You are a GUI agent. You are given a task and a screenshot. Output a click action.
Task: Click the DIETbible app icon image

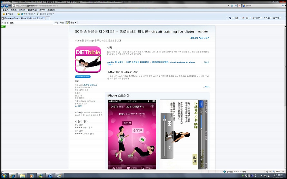[x=88, y=60]
